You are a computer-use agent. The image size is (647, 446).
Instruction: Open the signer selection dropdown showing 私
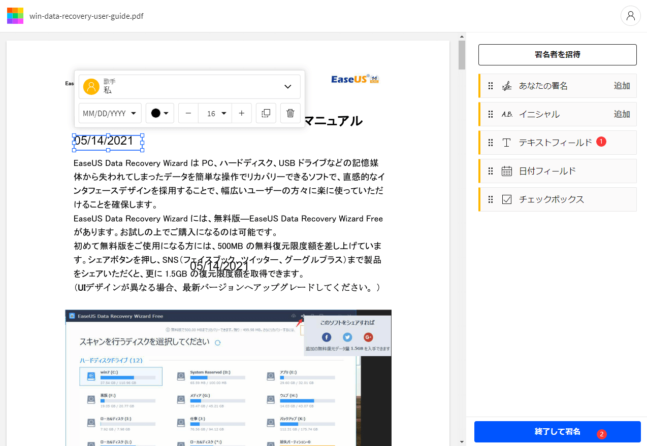pyautogui.click(x=287, y=86)
